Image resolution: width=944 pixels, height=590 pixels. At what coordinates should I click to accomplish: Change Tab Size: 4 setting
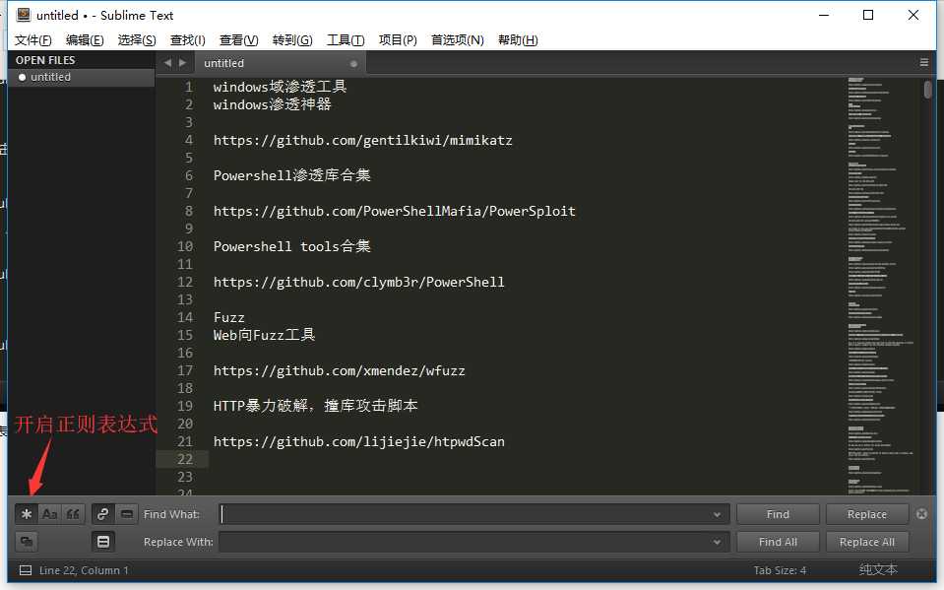pyautogui.click(x=780, y=570)
